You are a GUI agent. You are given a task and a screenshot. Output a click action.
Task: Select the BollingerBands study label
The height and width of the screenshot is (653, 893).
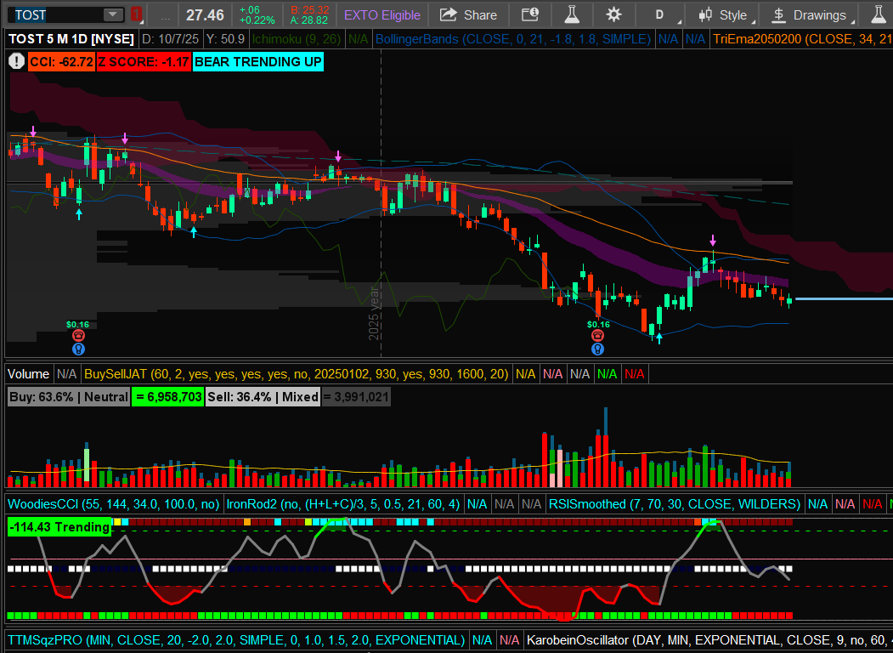pos(512,39)
